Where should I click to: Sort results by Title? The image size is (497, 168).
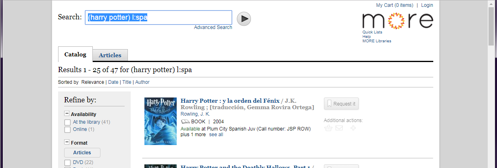pyautogui.click(x=127, y=82)
